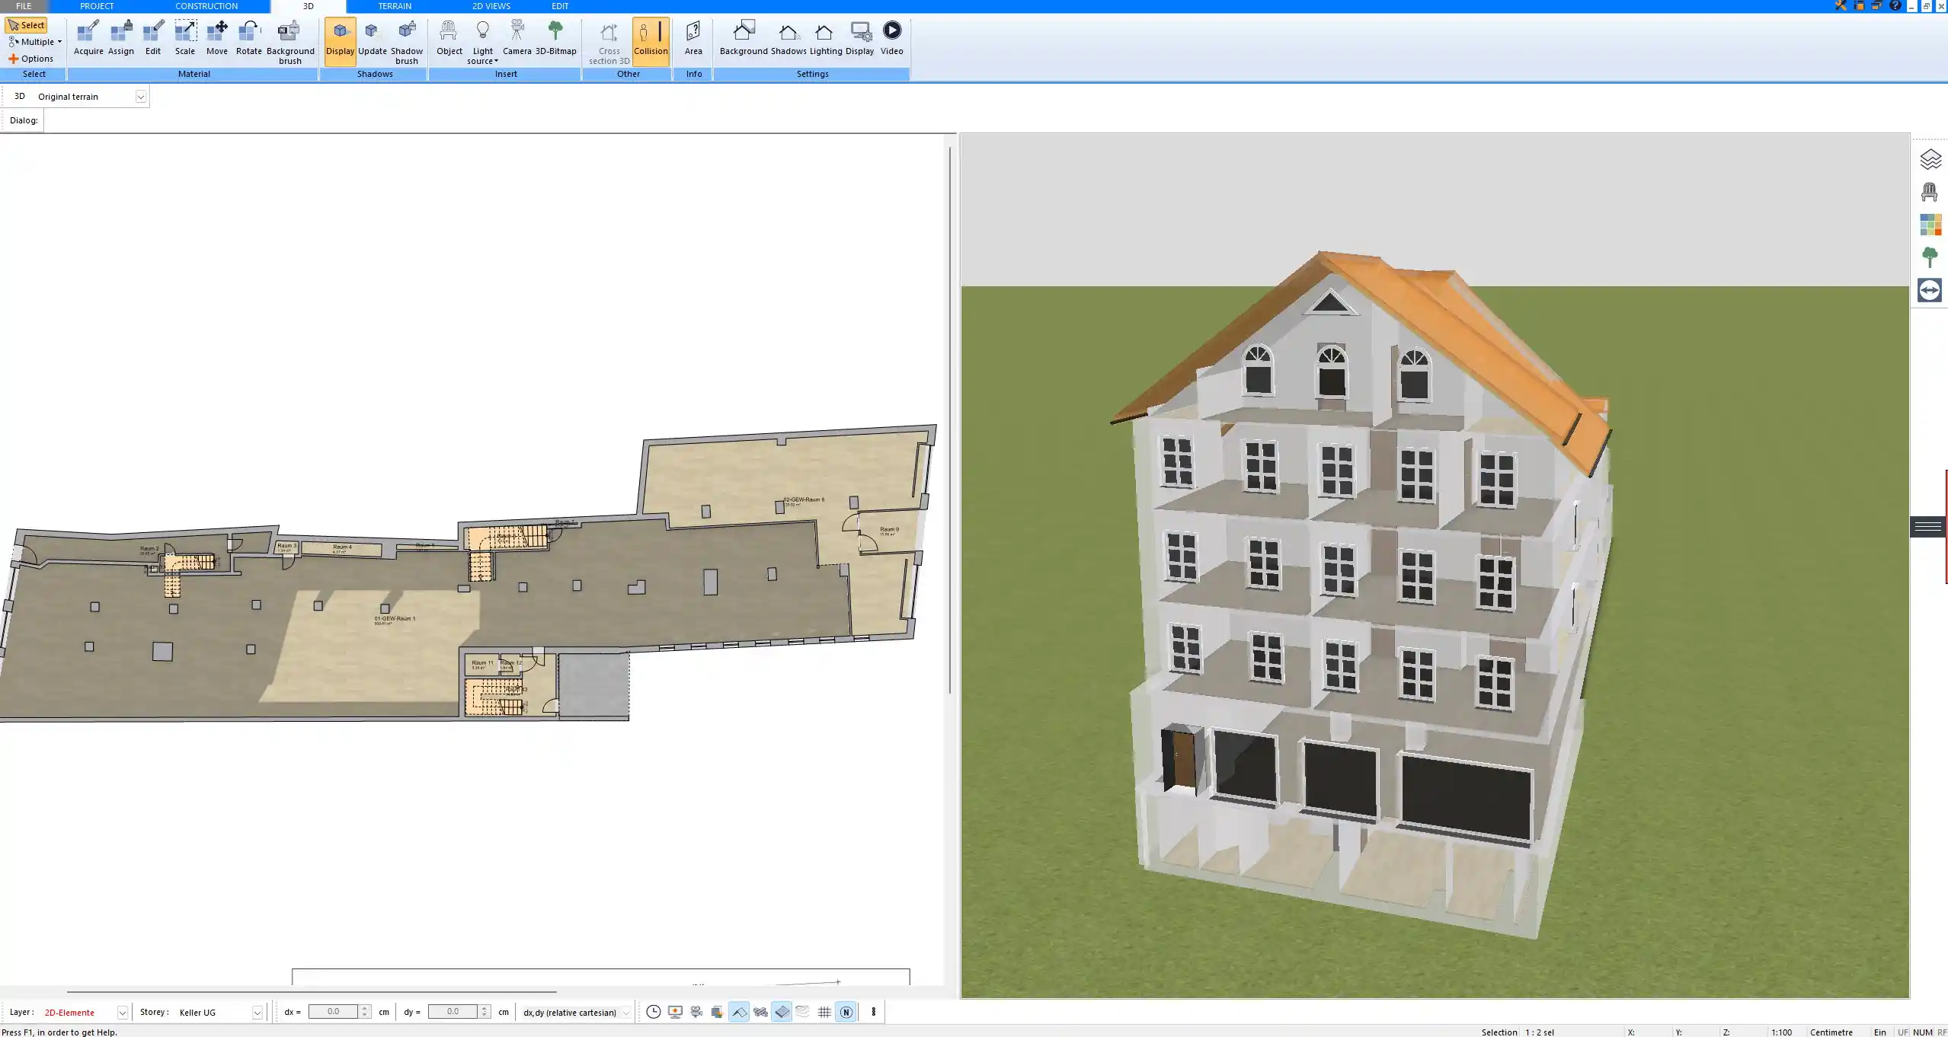Change the Layer dropdown from 2D-Elemente
This screenshot has height=1037, width=1948.
tap(122, 1012)
